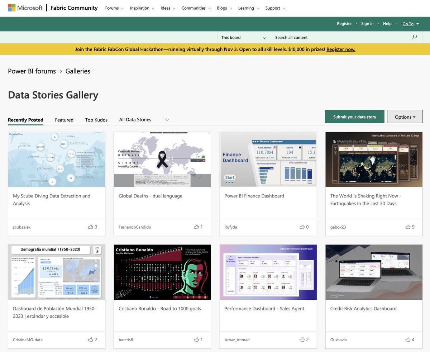Expand the All Data Stories filter
The height and width of the screenshot is (352, 430).
pos(144,120)
